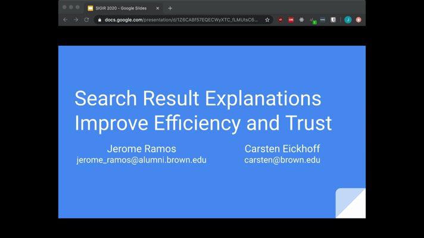Click the browser back arrow
The width and height of the screenshot is (424, 238).
coord(66,20)
